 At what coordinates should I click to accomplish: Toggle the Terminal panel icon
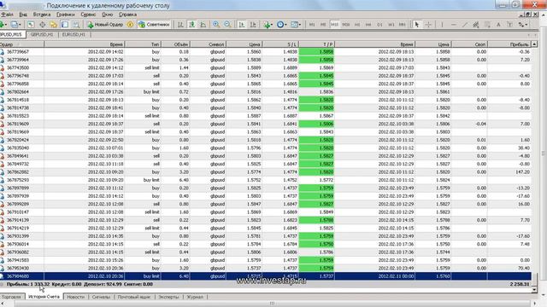(x=65, y=25)
